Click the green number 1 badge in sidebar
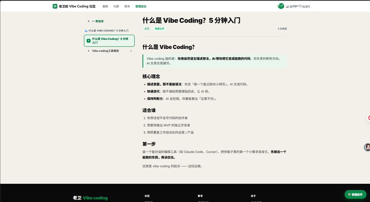The height and width of the screenshot is (202, 370). tap(88, 41)
